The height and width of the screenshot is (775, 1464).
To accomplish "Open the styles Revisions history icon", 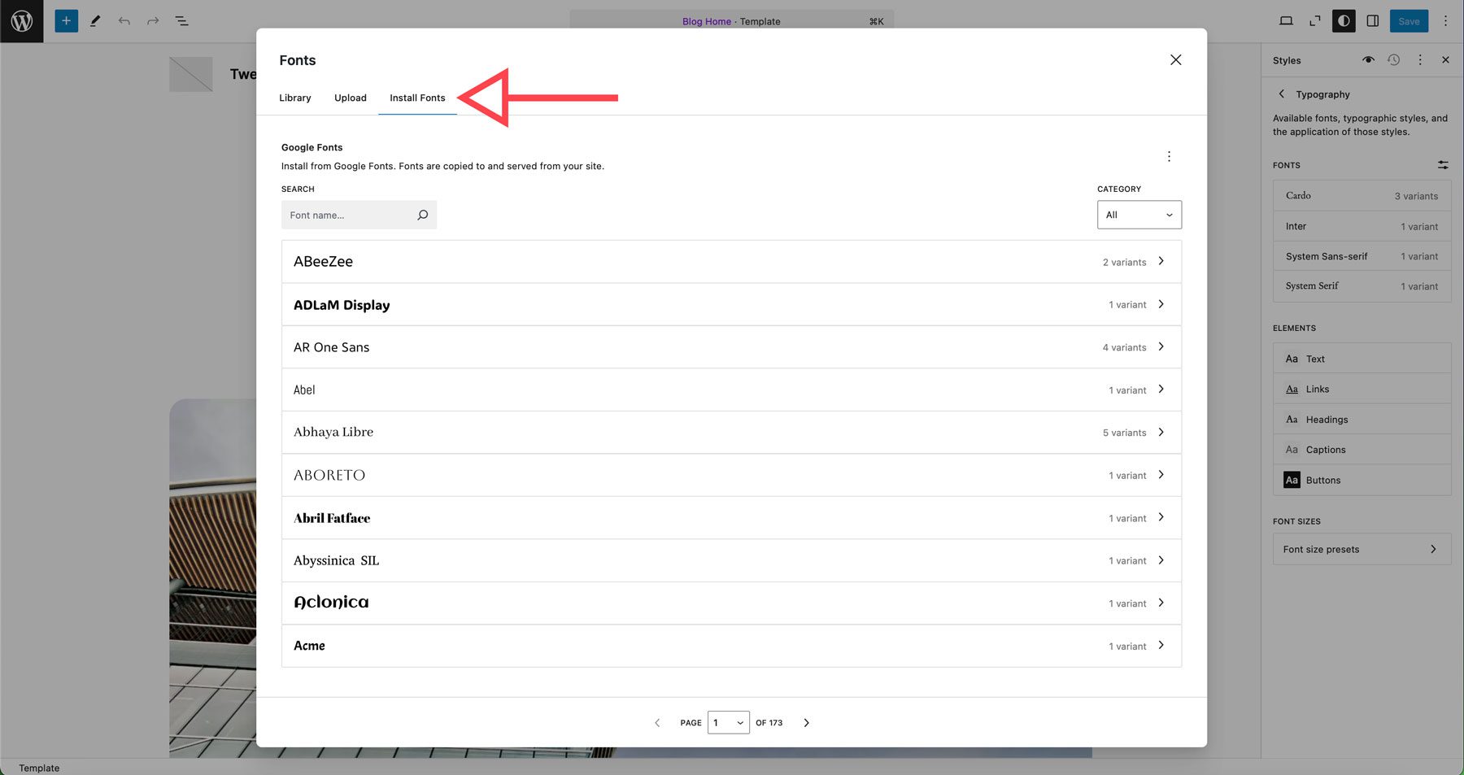I will click(1393, 60).
